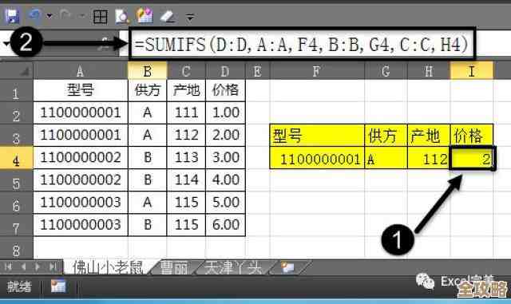Click cell A1 labeled 型号
511x304 pixels.
81,91
